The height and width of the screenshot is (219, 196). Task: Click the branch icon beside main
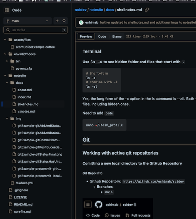pyautogui.click(x=8, y=21)
